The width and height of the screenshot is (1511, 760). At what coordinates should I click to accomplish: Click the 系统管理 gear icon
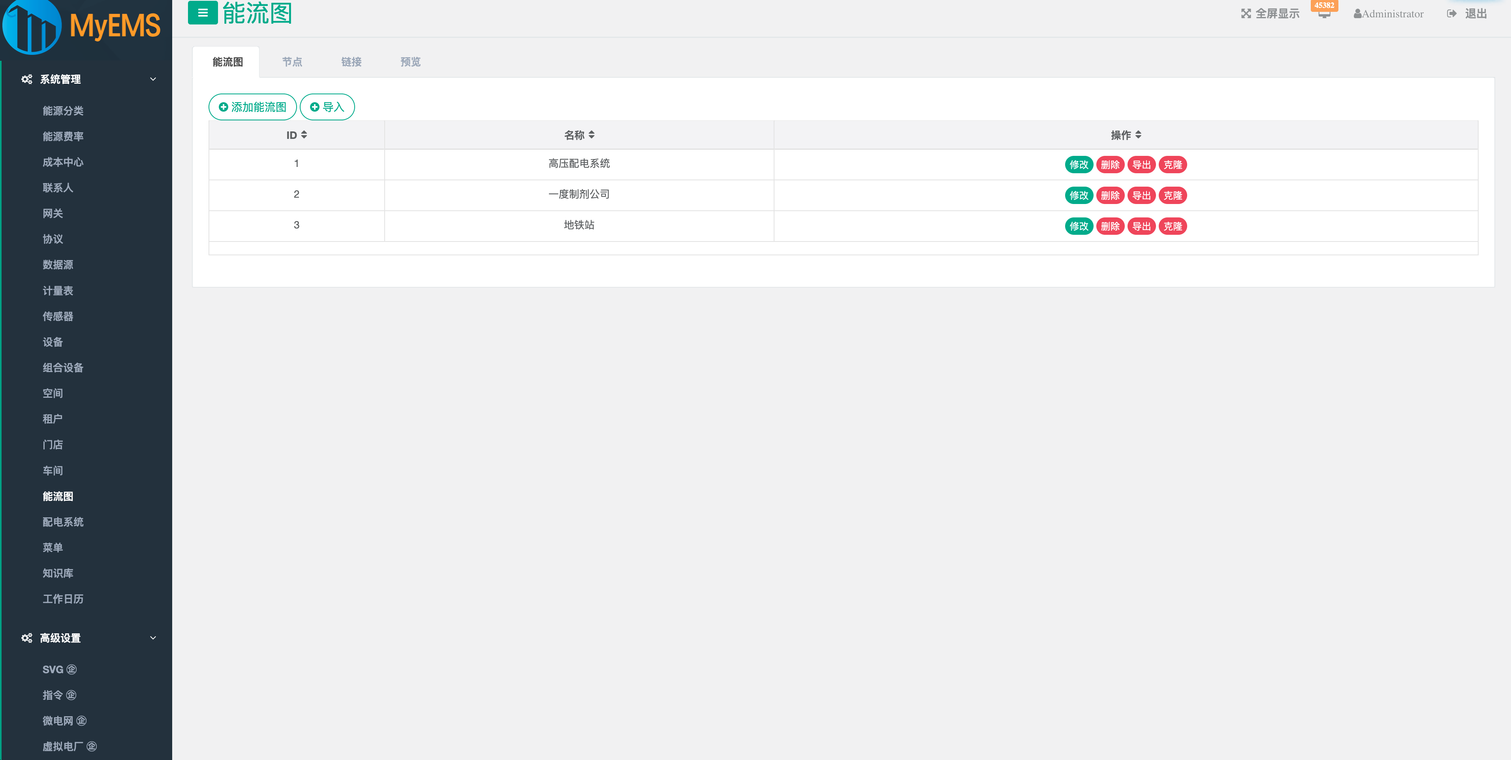26,79
